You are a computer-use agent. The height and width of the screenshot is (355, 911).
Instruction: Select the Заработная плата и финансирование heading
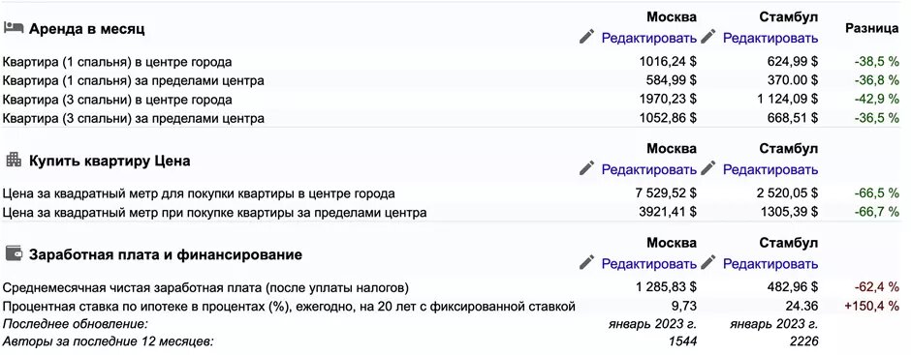pyautogui.click(x=166, y=254)
